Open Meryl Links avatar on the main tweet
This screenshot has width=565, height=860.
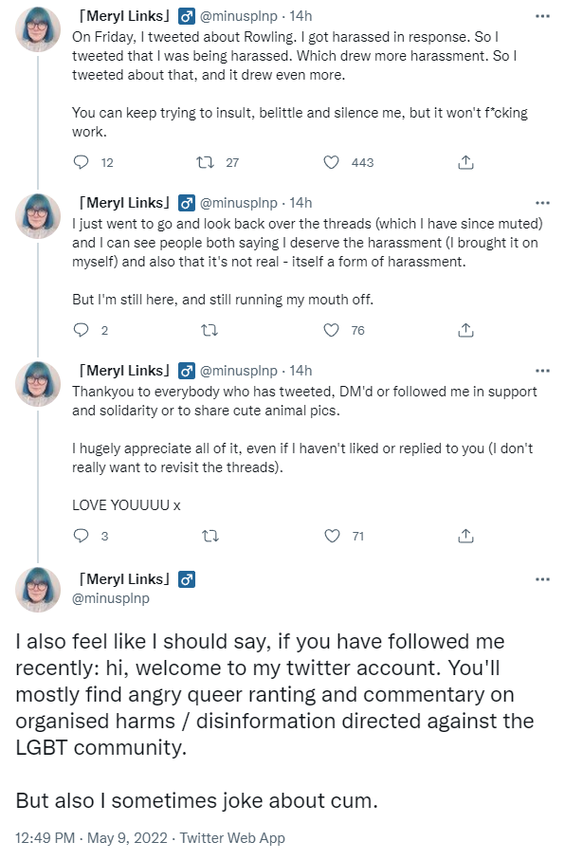[x=38, y=590]
